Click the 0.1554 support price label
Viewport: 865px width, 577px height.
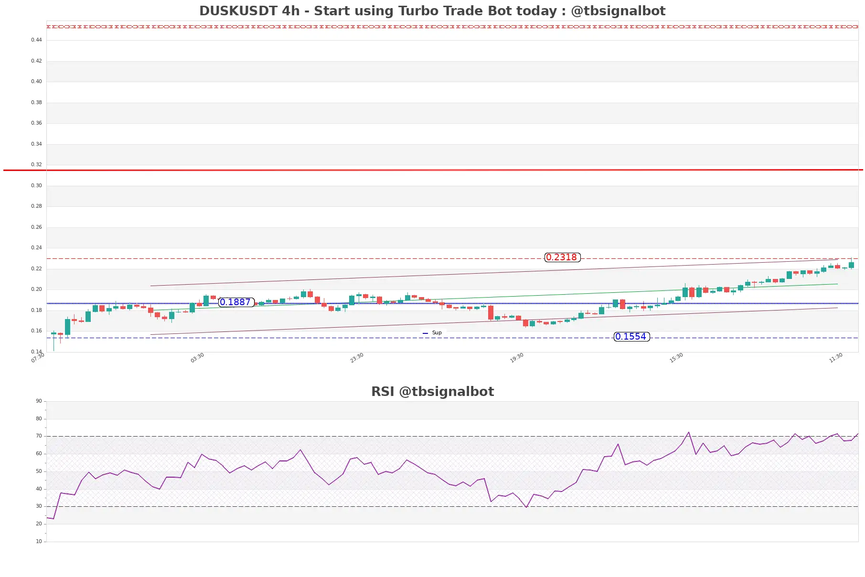631,337
